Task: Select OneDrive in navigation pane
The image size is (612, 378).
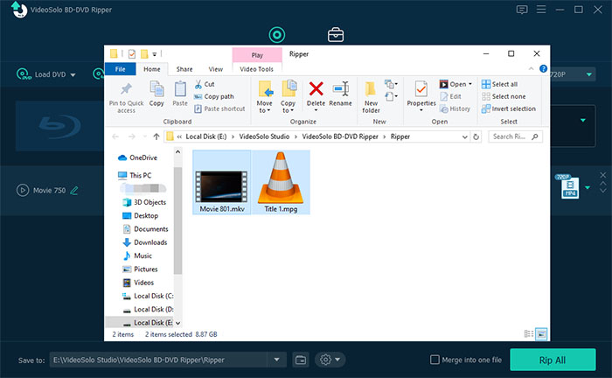Action: 138,157
